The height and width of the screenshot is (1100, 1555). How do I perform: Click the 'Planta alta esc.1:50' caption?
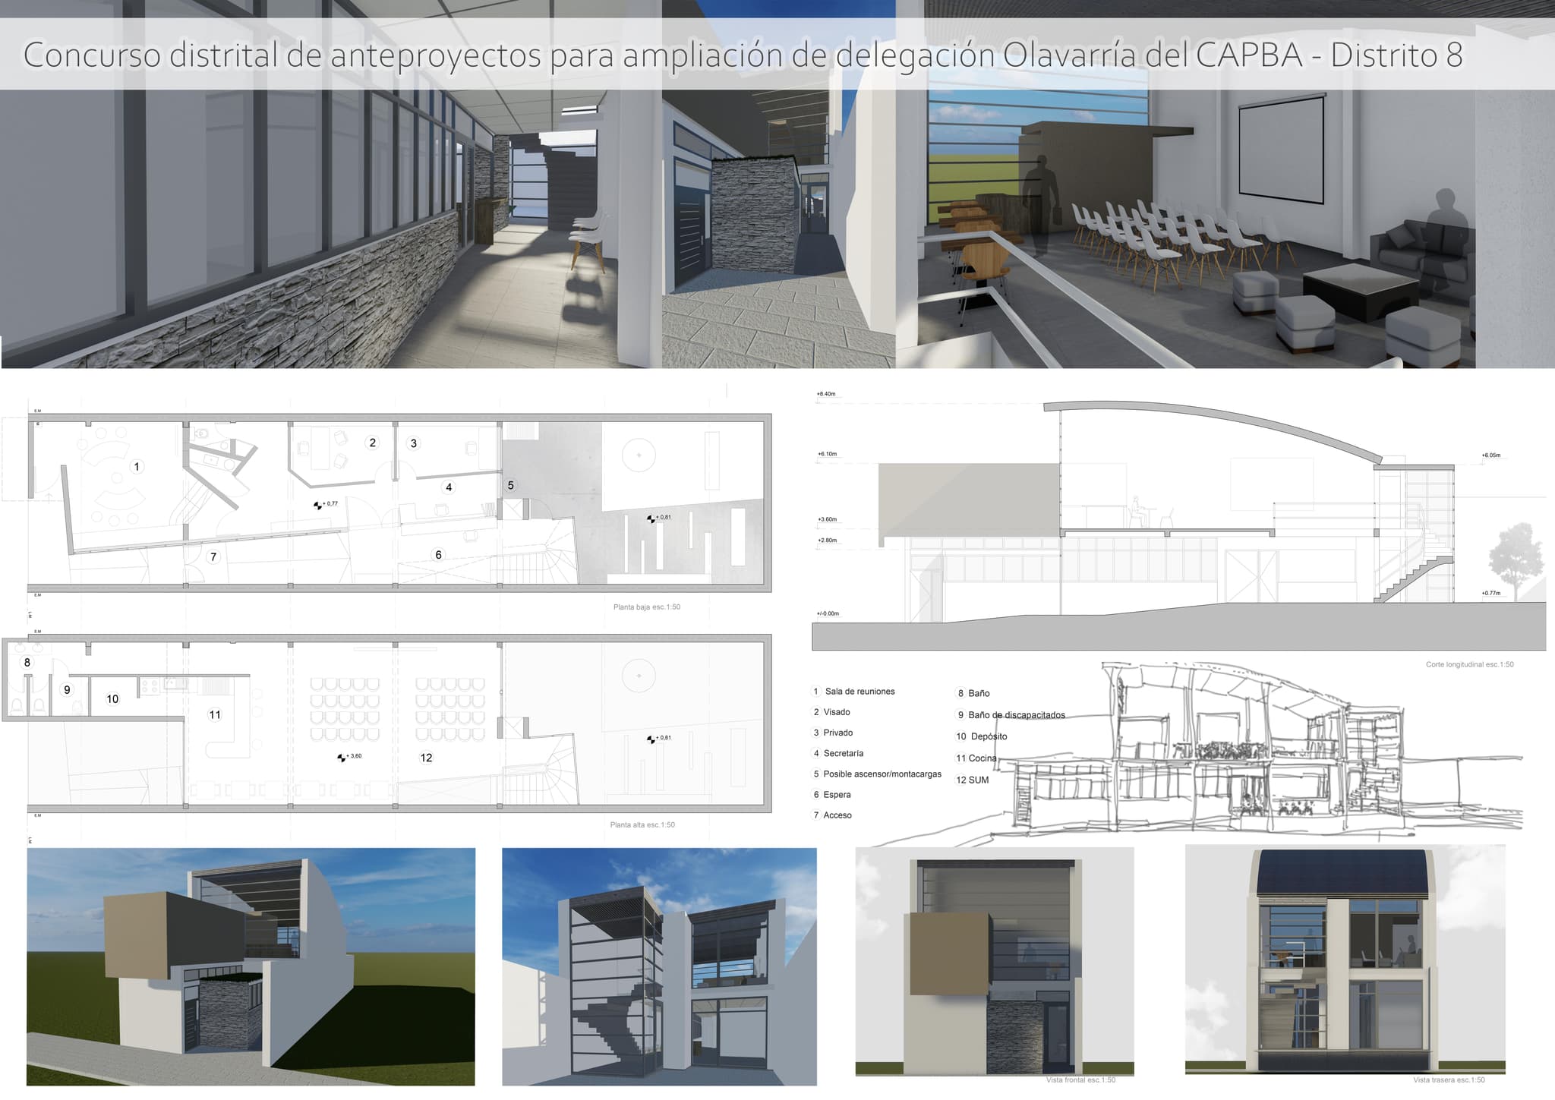coord(642,825)
